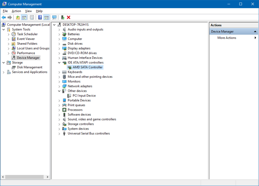Click the PCI Input Device warning icon

coord(69,96)
